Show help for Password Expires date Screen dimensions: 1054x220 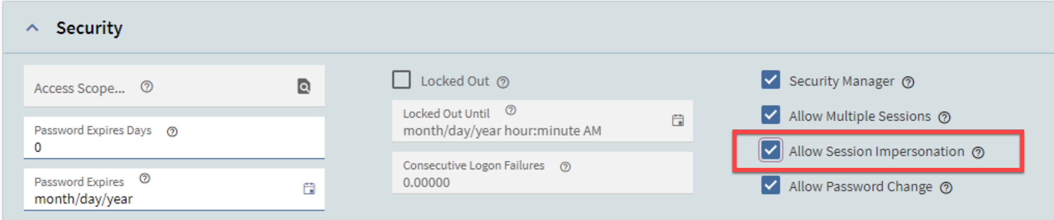pyautogui.click(x=144, y=179)
